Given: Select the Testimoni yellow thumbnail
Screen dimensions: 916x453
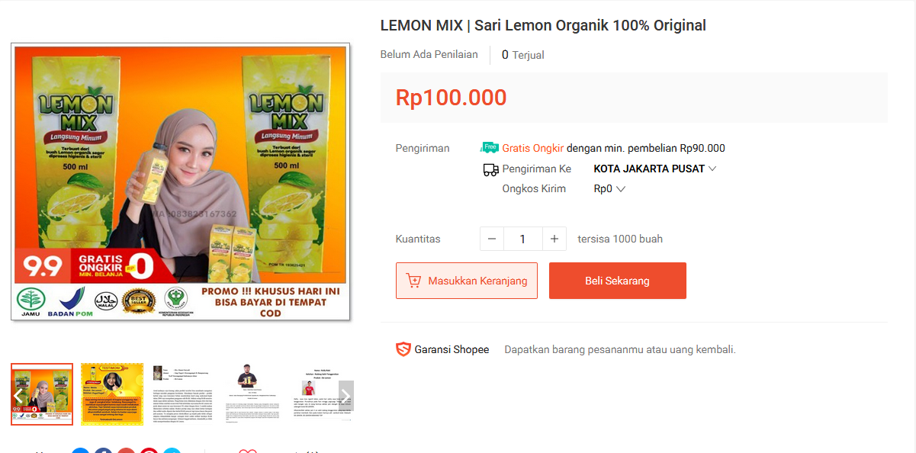Looking at the screenshot, I should coord(112,394).
